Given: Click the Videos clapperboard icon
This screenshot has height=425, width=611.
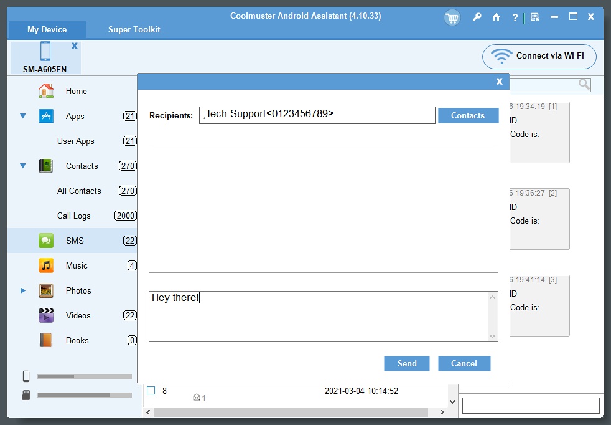Looking at the screenshot, I should 46,315.
